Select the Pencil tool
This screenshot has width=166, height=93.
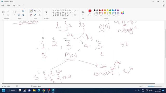pos(31,11)
